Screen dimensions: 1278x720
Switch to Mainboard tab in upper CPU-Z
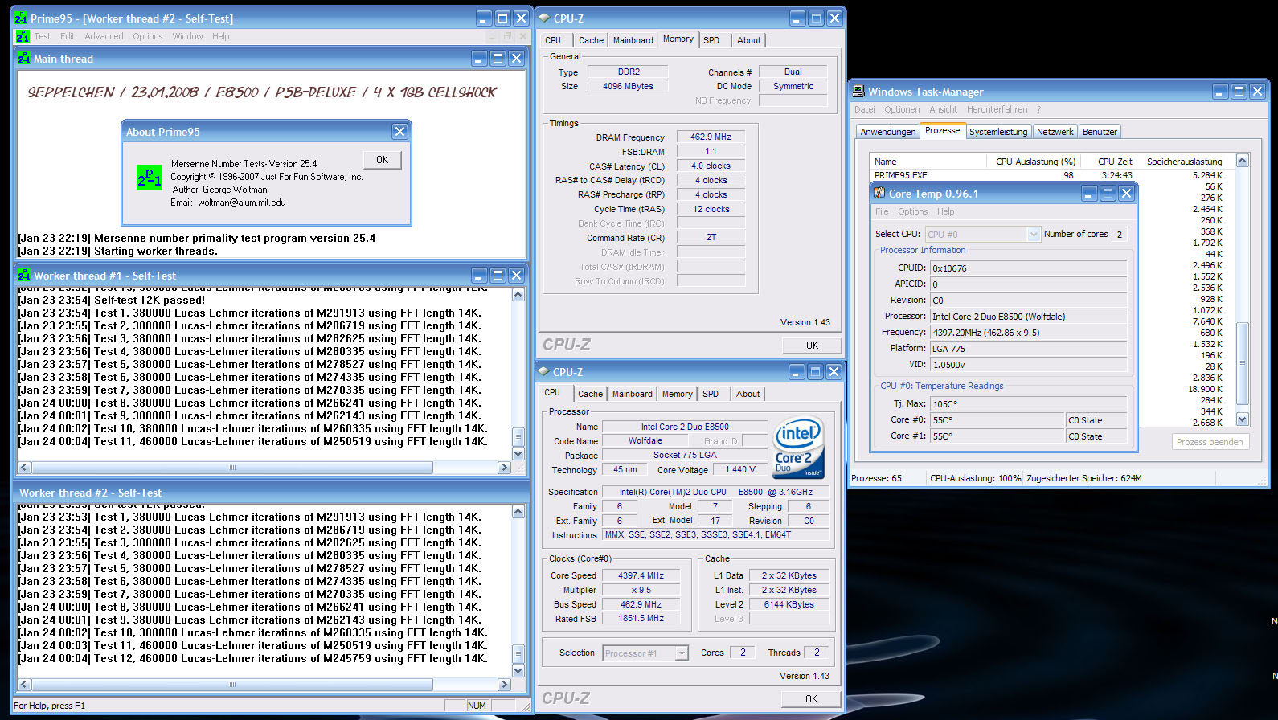point(633,40)
